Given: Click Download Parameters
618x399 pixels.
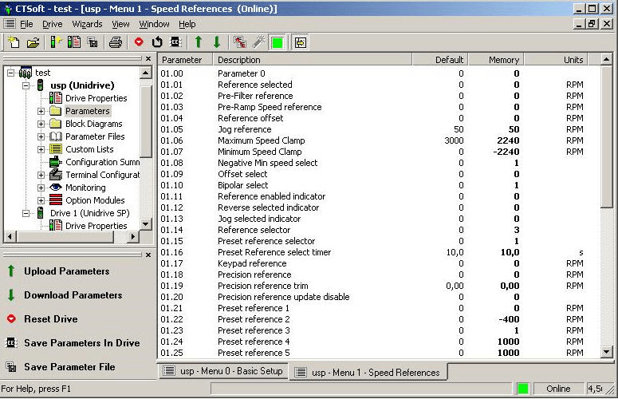Looking at the screenshot, I should [x=73, y=295].
